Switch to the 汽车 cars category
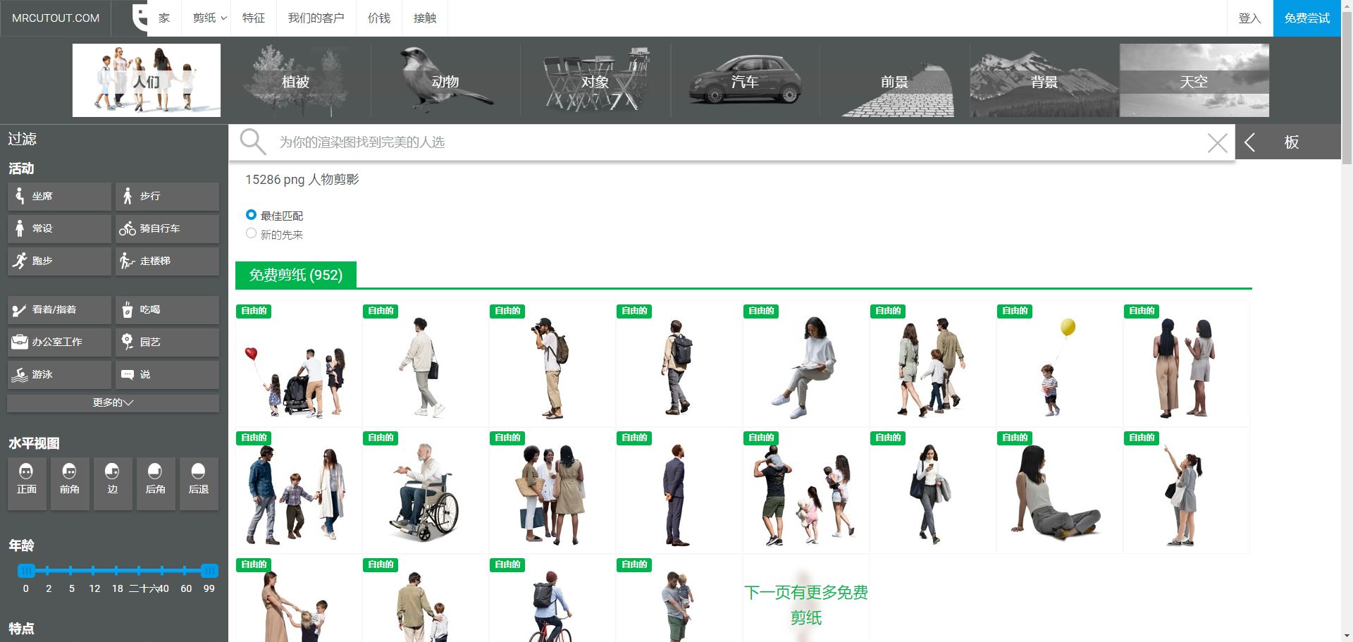The image size is (1353, 642). 745,80
